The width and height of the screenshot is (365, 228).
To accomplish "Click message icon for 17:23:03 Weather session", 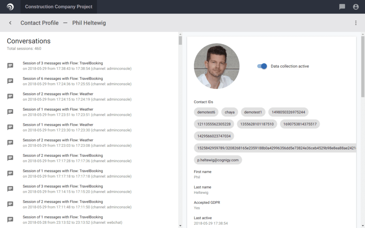I will (10, 142).
